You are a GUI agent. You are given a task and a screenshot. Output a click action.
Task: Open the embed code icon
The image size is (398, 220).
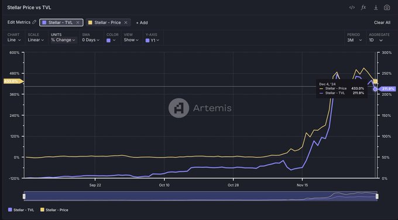click(352, 8)
